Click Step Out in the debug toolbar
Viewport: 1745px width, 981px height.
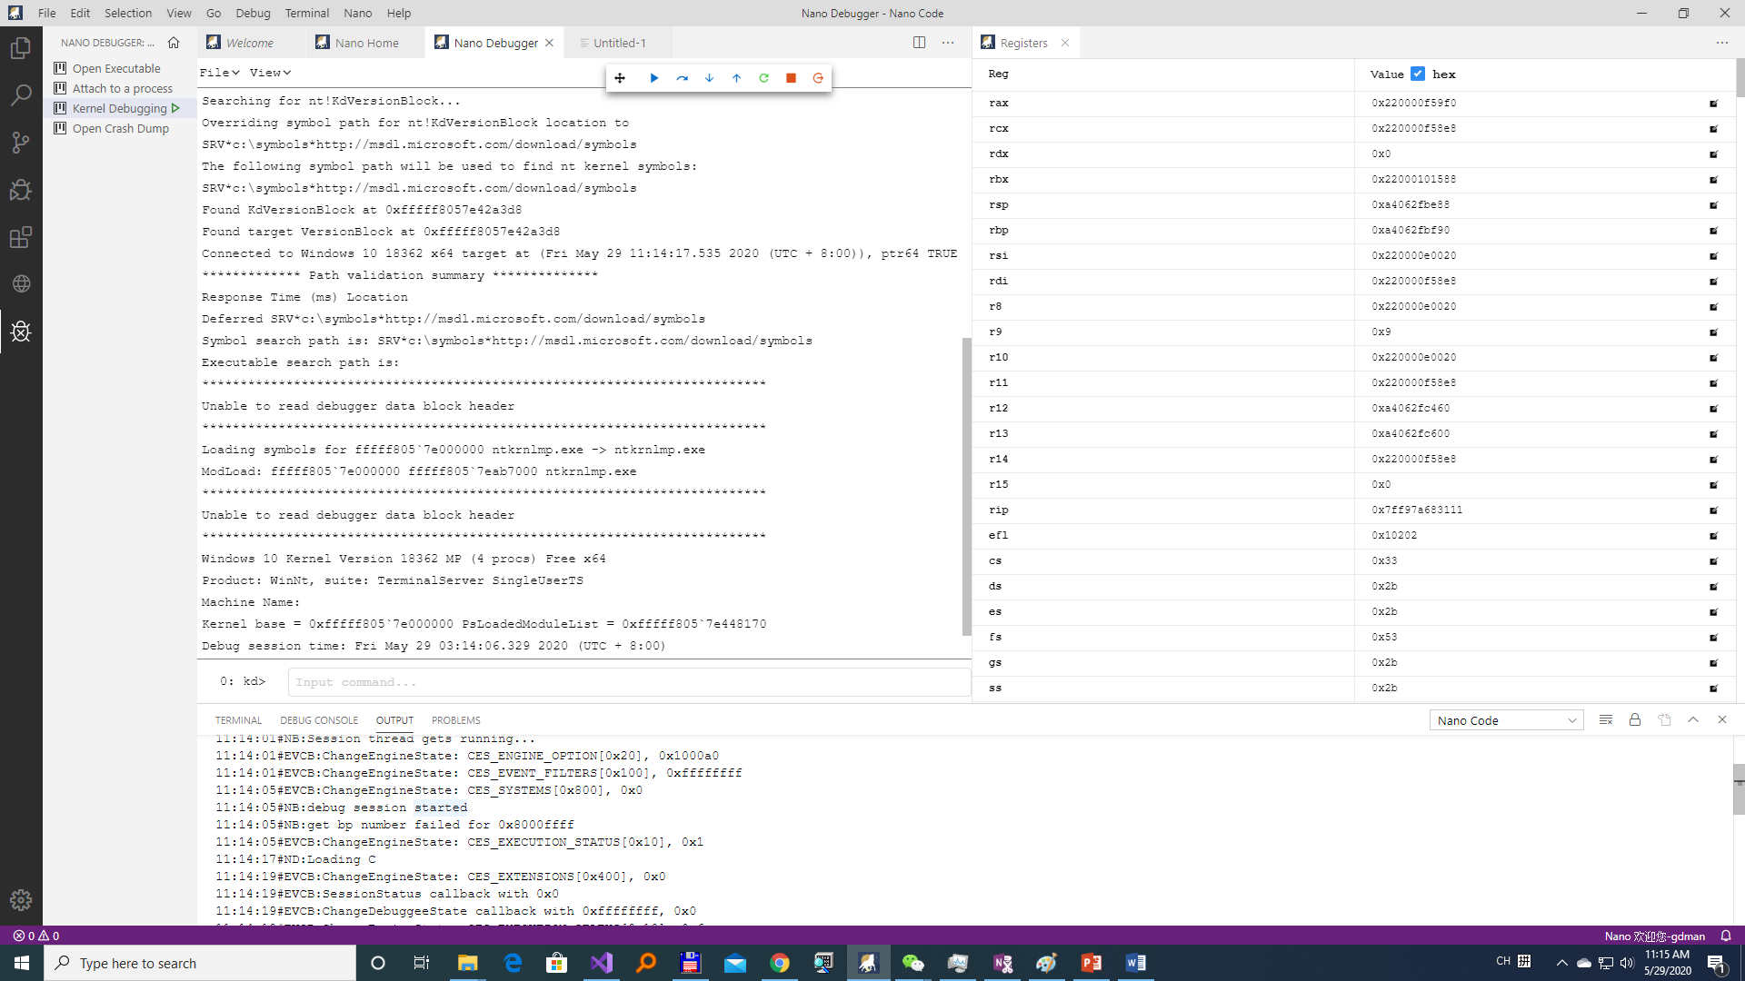(x=737, y=78)
